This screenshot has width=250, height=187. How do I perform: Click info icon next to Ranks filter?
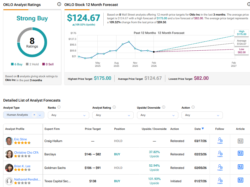coord(59,108)
